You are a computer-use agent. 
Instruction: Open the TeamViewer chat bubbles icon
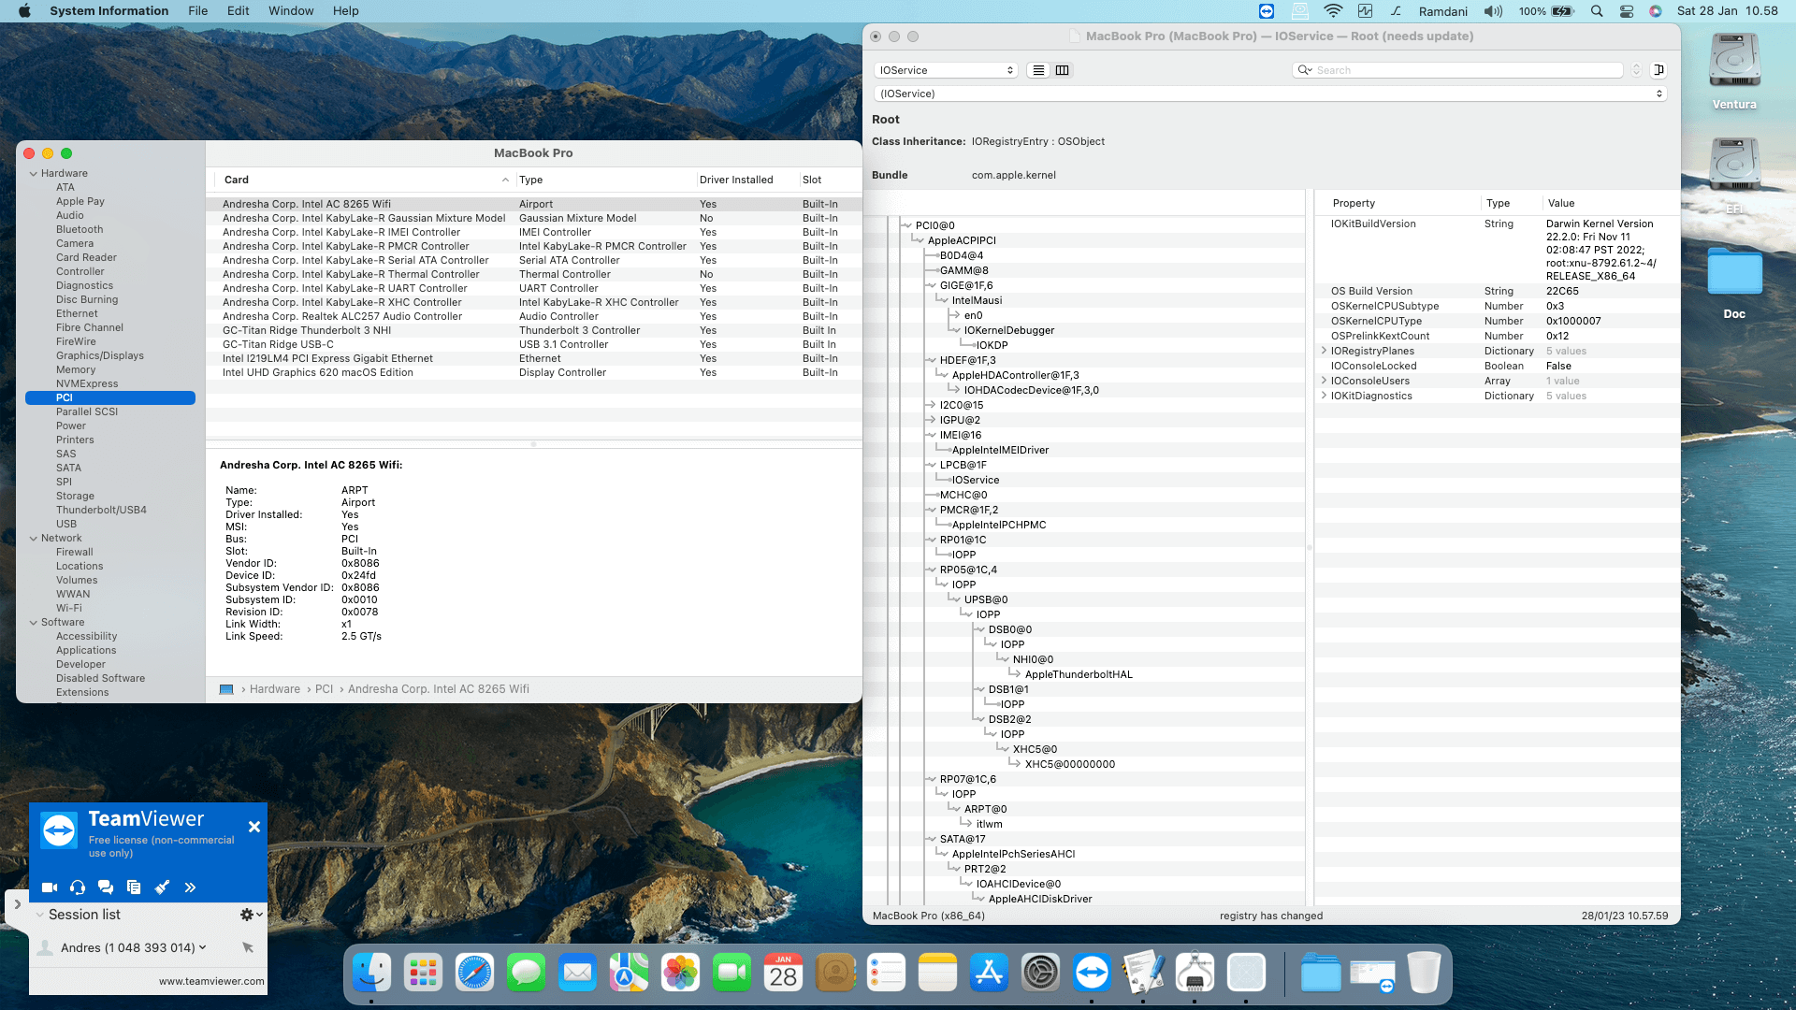(106, 887)
